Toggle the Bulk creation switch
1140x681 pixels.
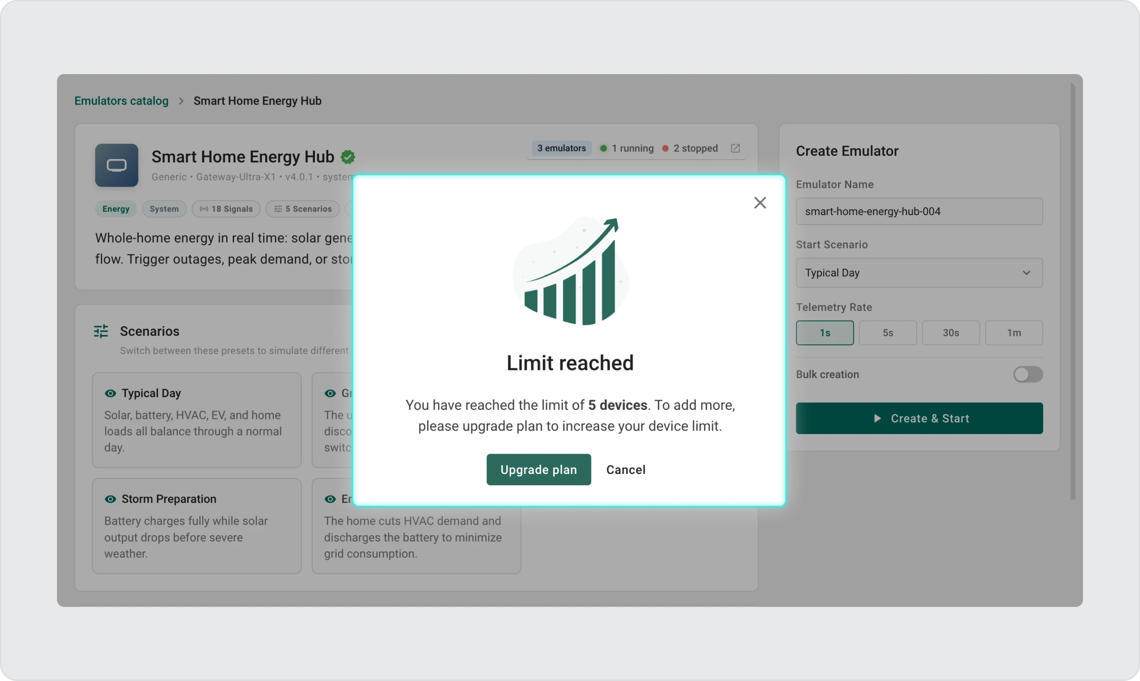(1027, 374)
